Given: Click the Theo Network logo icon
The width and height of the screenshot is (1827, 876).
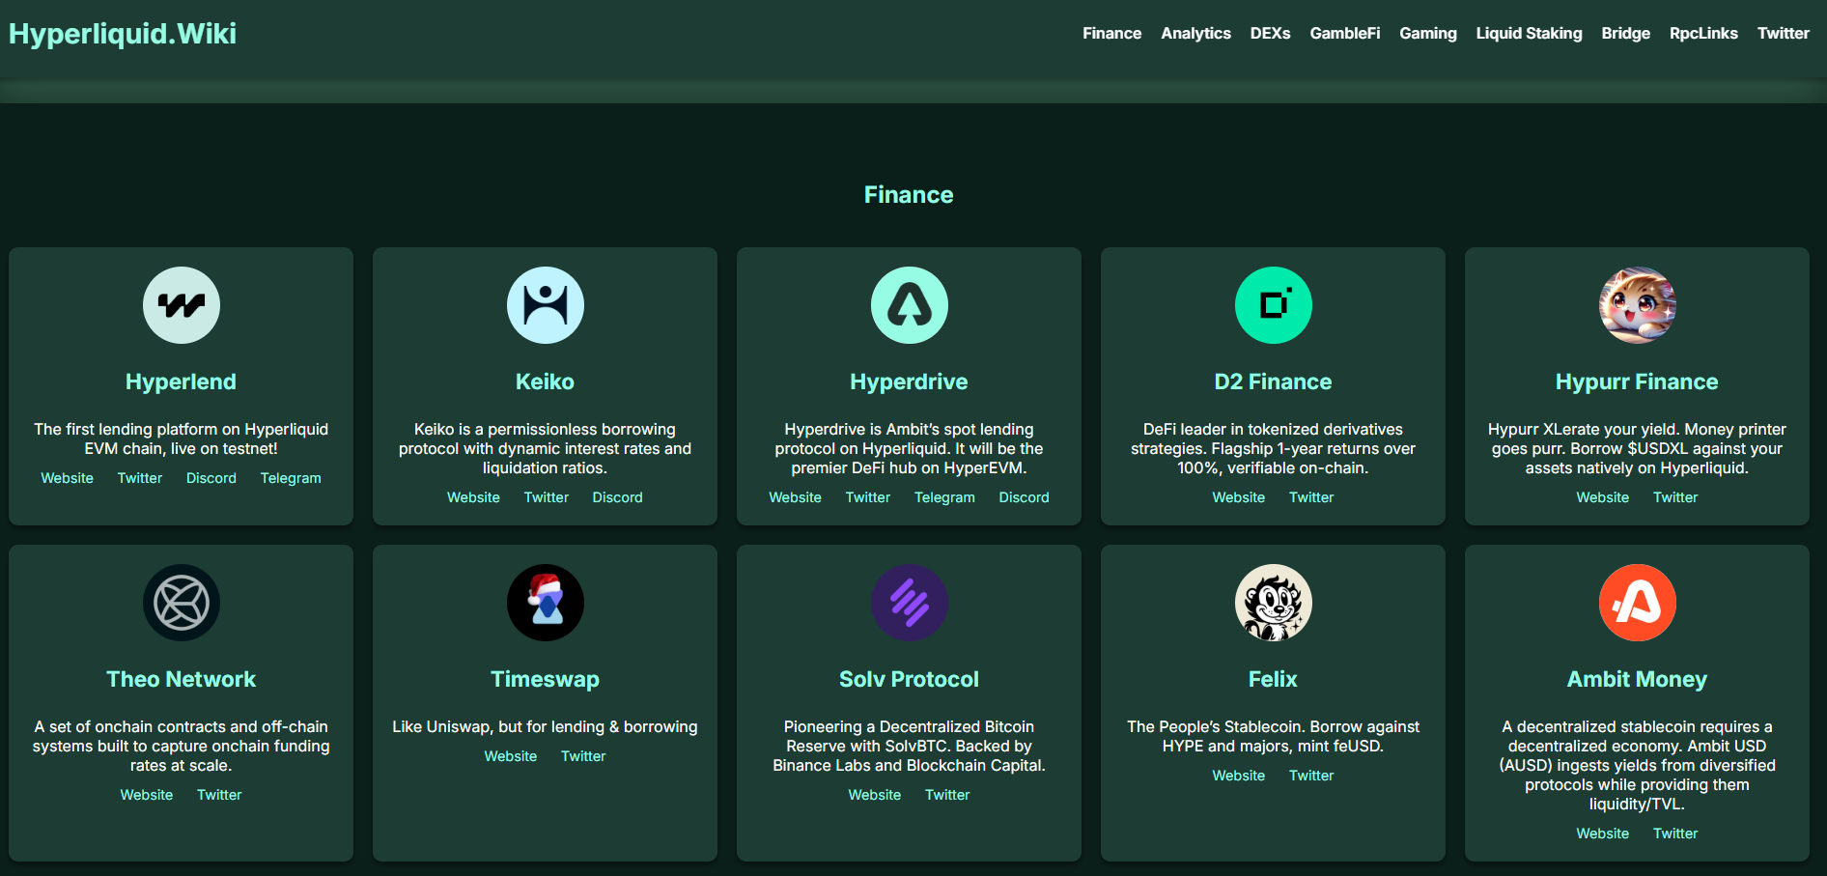Looking at the screenshot, I should tap(182, 603).
